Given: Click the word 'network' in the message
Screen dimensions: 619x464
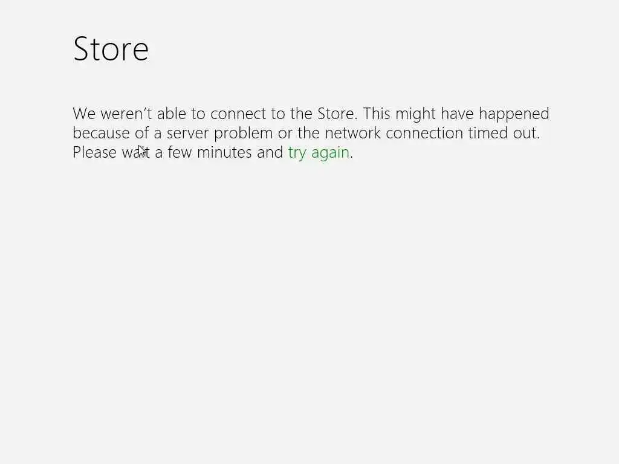Looking at the screenshot, I should pyautogui.click(x=353, y=133).
